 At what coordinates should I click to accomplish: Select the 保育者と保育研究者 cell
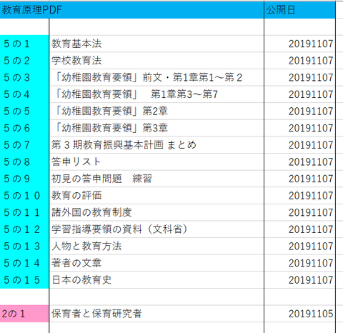[x=156, y=314]
